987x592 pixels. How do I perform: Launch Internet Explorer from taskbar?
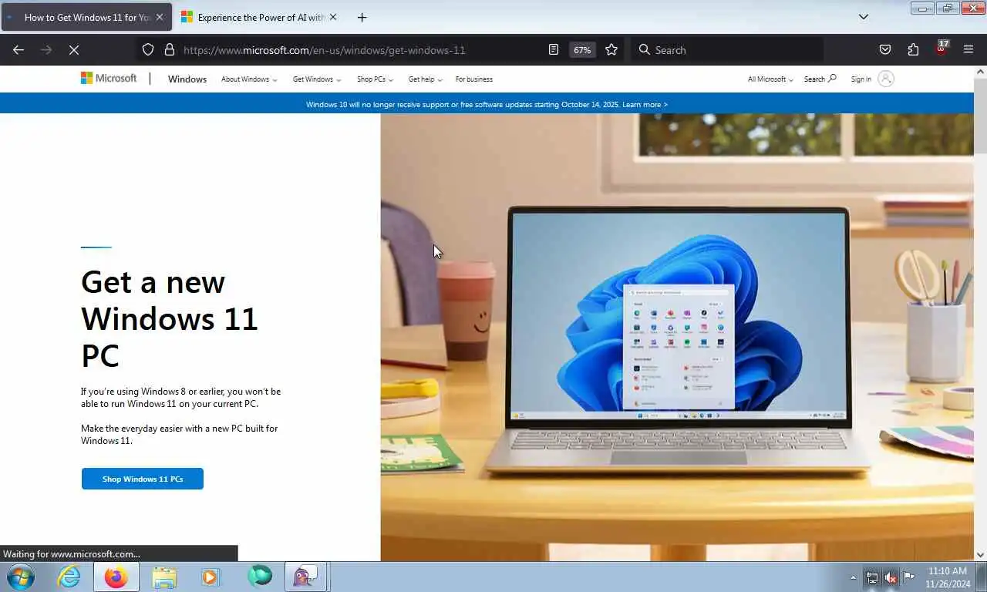pos(69,577)
